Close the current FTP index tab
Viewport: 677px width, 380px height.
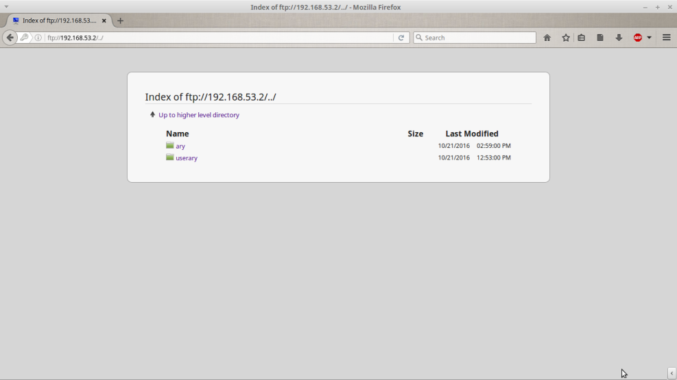pyautogui.click(x=104, y=21)
